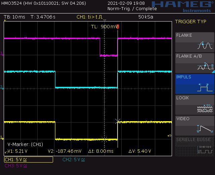Click the pulse width icon in IMPULS

point(205,87)
